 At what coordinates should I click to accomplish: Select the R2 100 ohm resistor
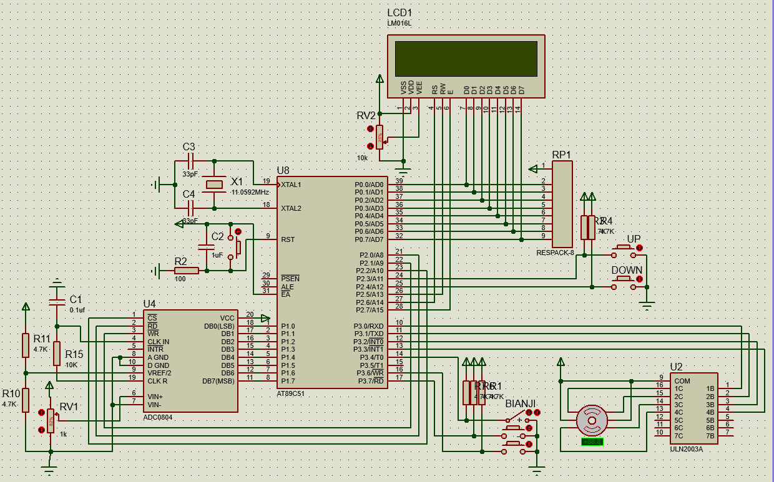point(186,271)
